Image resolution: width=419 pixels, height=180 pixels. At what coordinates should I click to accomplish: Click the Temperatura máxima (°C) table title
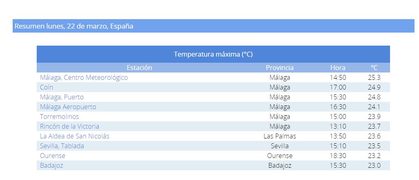pyautogui.click(x=213, y=54)
